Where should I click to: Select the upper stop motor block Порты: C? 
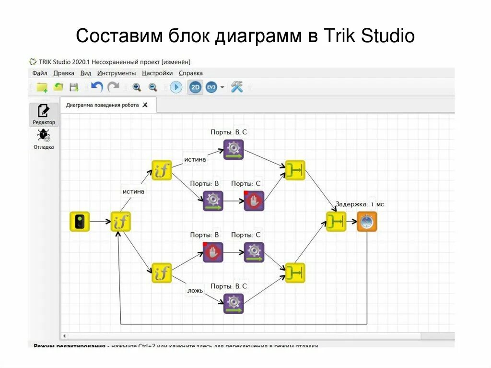click(x=254, y=201)
